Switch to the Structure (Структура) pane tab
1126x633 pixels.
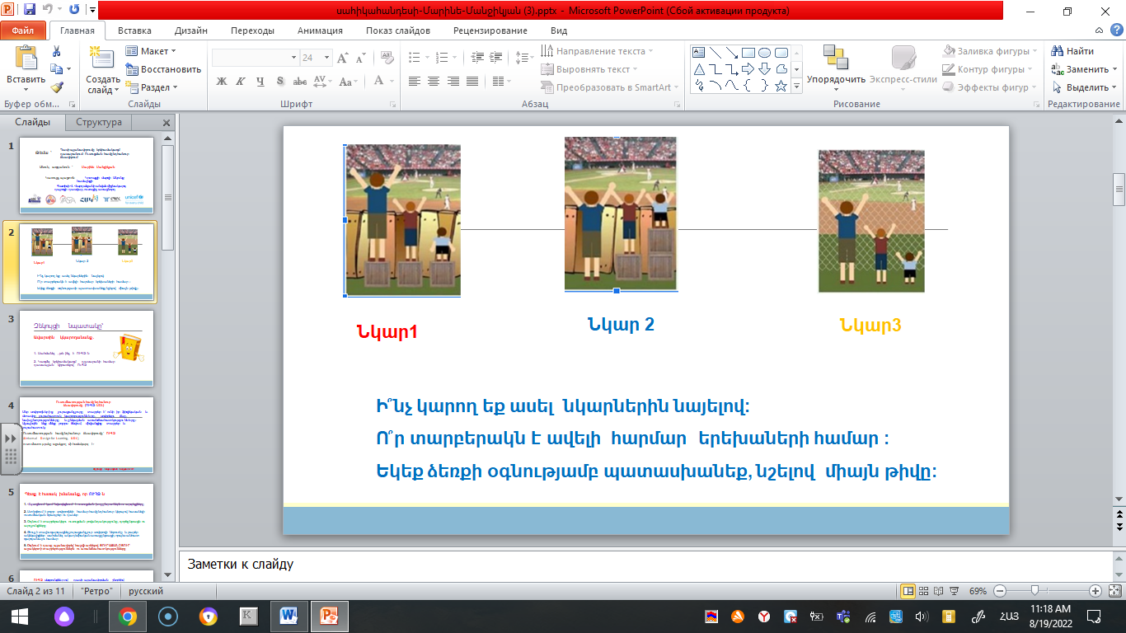99,122
